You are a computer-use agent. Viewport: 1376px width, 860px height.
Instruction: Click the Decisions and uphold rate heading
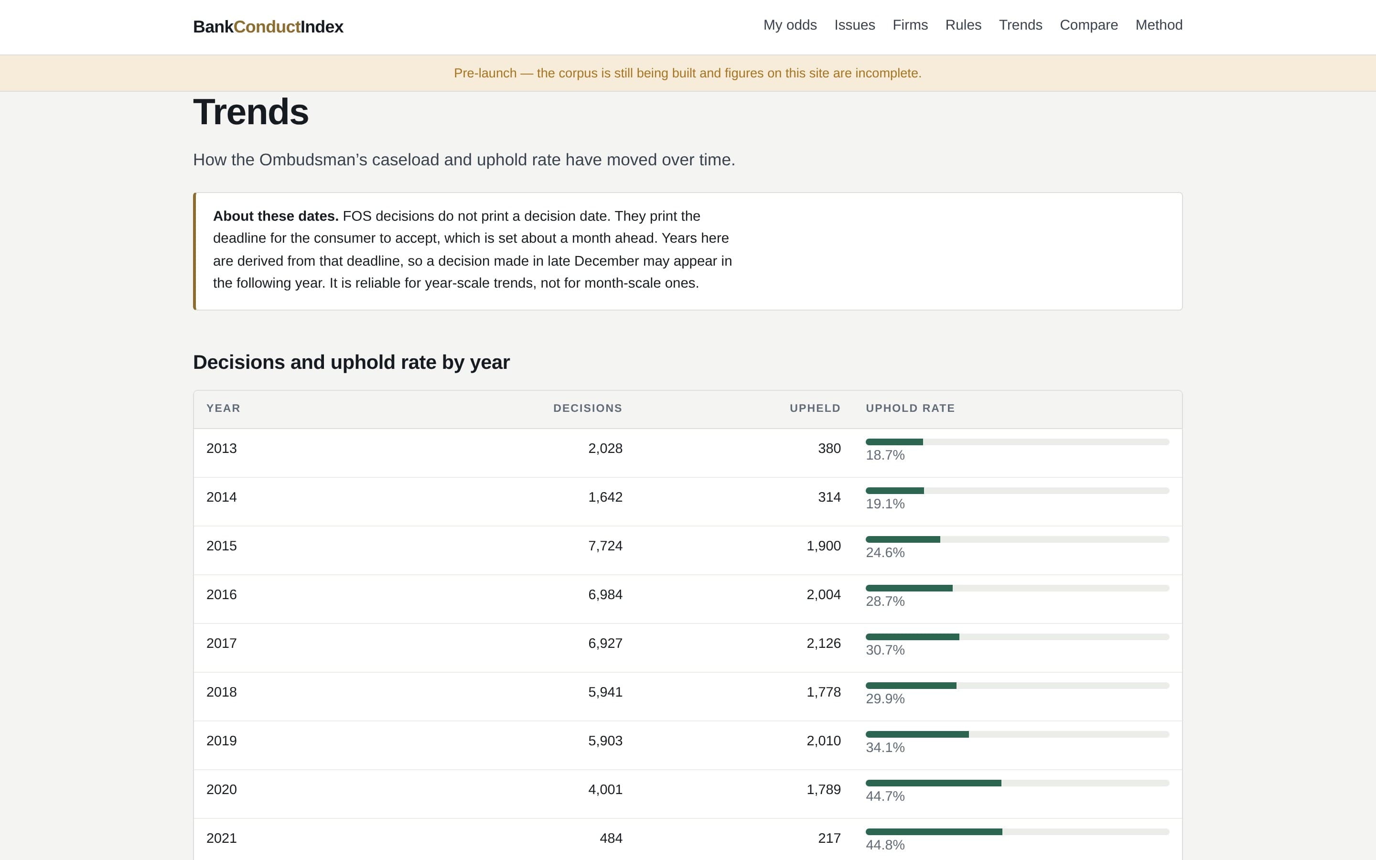tap(351, 362)
